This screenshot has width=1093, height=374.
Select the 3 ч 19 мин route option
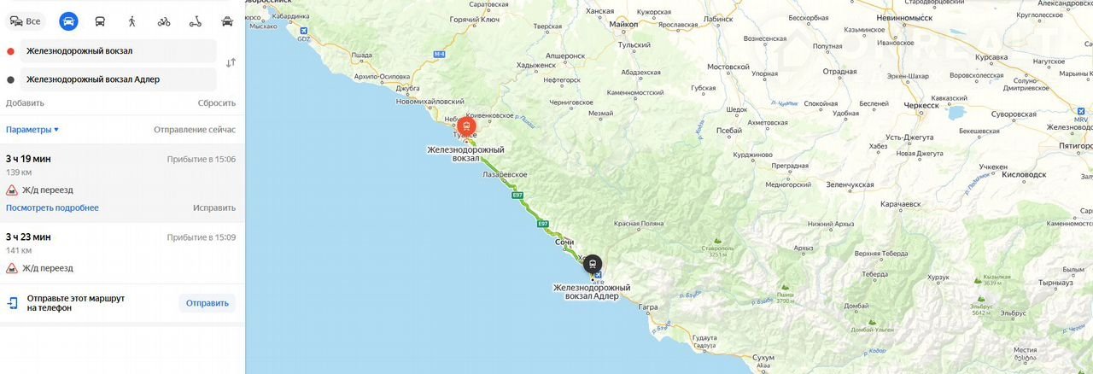pos(122,183)
